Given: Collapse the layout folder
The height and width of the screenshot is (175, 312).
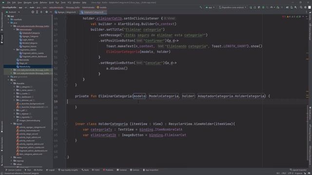Looking at the screenshot, I should [x=12, y=124].
